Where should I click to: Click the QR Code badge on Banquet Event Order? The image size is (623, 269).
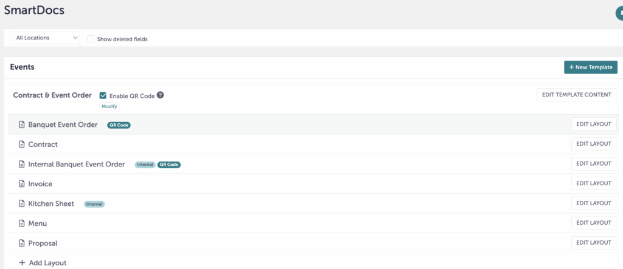119,125
